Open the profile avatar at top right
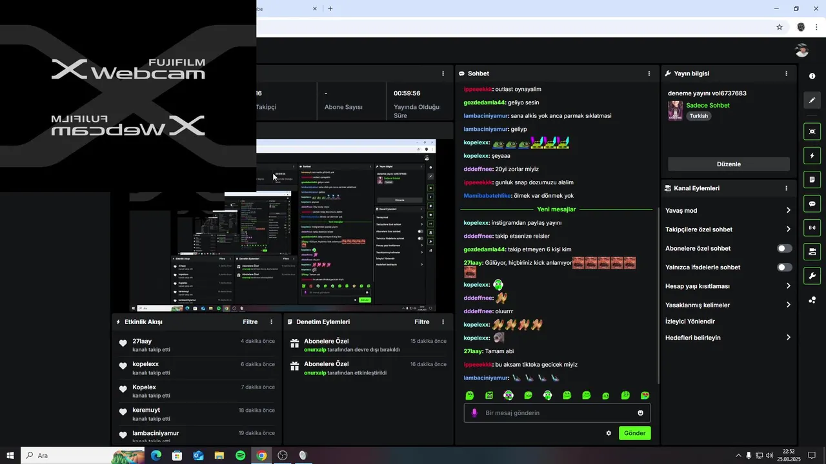826x464 pixels. click(802, 50)
